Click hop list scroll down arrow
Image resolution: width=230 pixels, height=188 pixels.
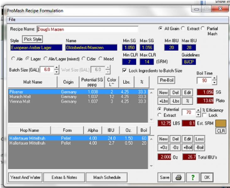click(x=151, y=166)
